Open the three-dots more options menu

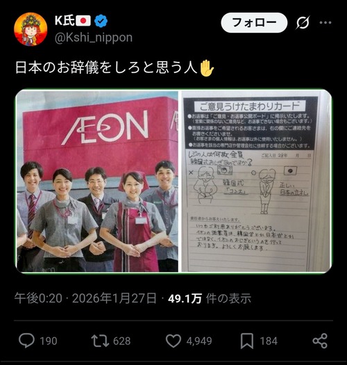pos(325,22)
